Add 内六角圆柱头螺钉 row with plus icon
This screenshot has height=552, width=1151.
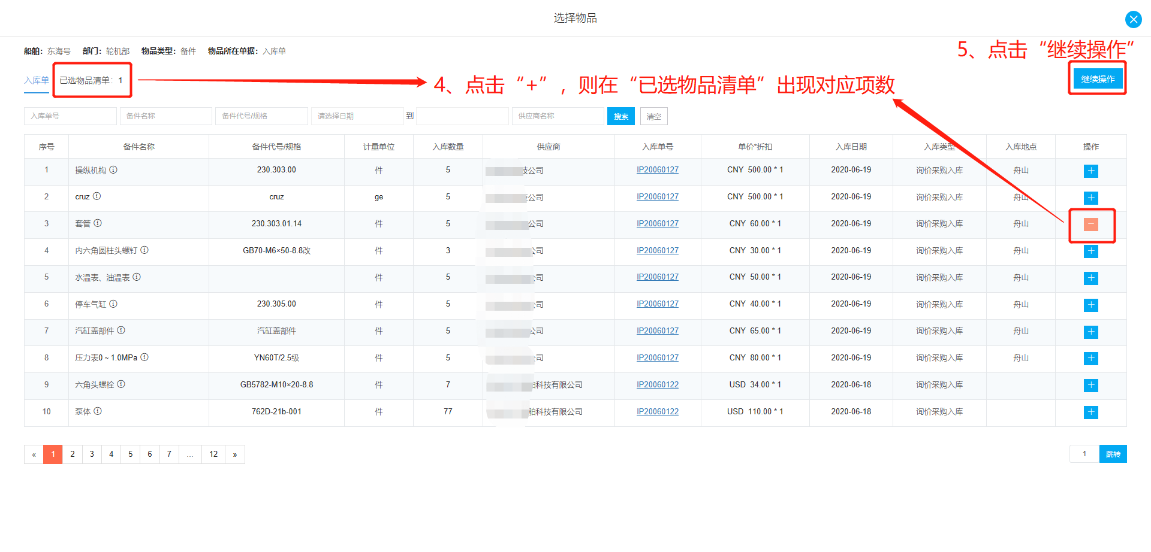pos(1090,251)
